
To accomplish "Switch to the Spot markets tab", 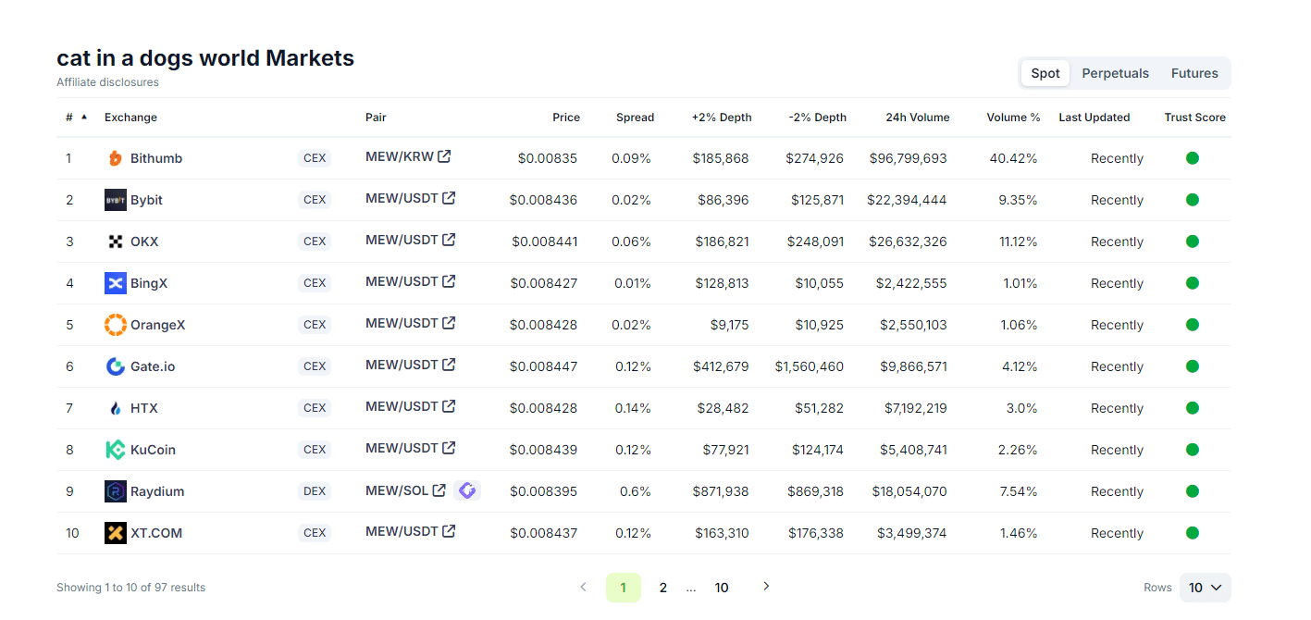I will click(1045, 73).
